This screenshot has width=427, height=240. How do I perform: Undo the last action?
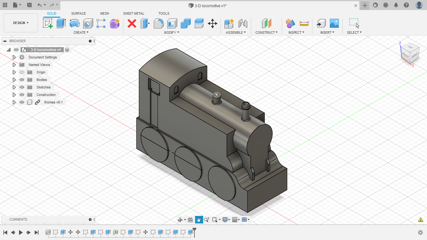click(x=39, y=5)
